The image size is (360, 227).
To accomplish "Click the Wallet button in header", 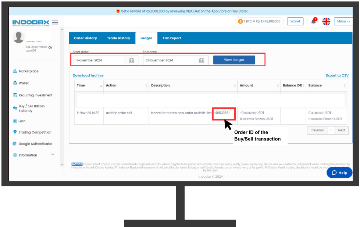I will click(295, 21).
